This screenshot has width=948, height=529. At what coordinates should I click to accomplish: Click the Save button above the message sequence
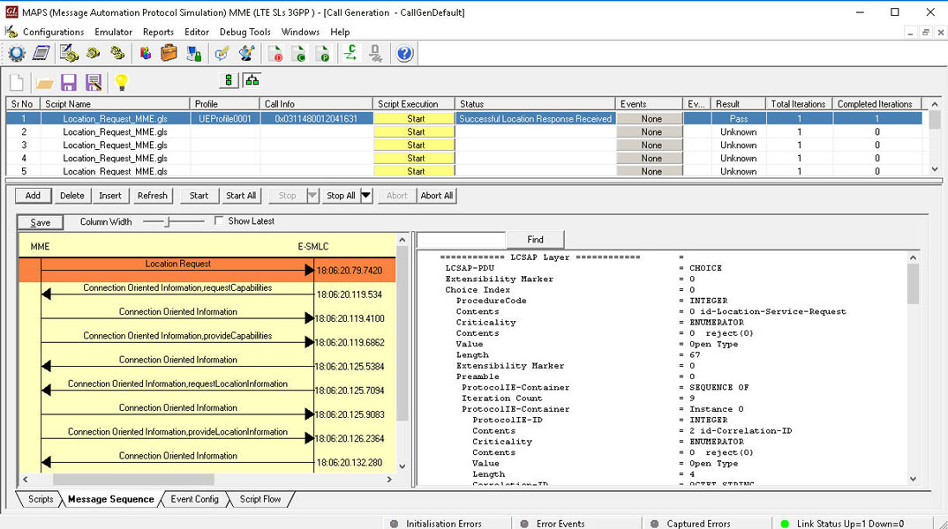coord(40,222)
